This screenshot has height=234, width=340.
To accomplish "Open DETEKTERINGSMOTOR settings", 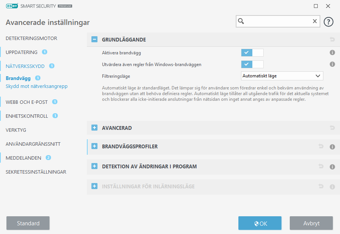I will [x=31, y=38].
